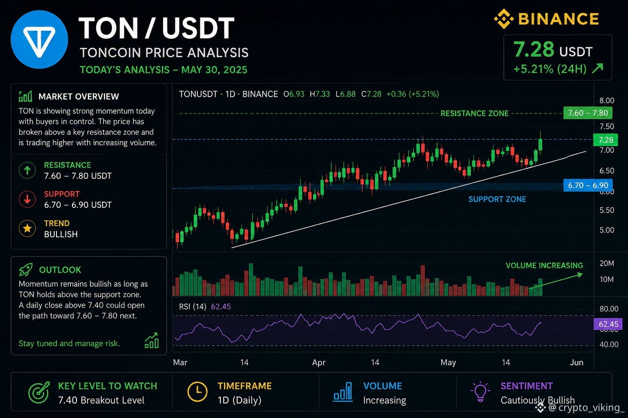Click the '+0.36 (+5.21%)' change in chart header

(x=413, y=94)
